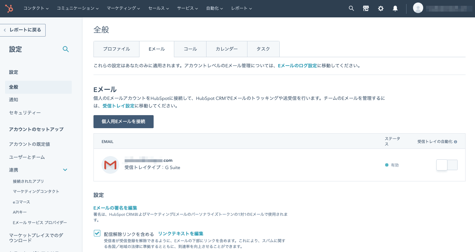Open マーケティングコンタクト sidebar item

click(36, 191)
